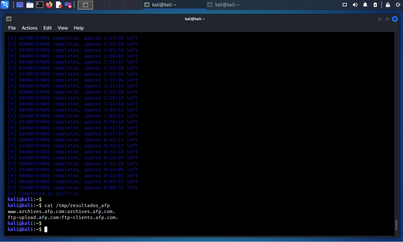Open the file manager from the panel

(30, 5)
